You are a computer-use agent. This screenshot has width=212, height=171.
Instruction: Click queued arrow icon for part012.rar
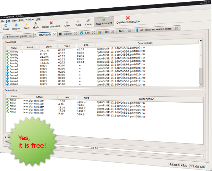point(7,81)
